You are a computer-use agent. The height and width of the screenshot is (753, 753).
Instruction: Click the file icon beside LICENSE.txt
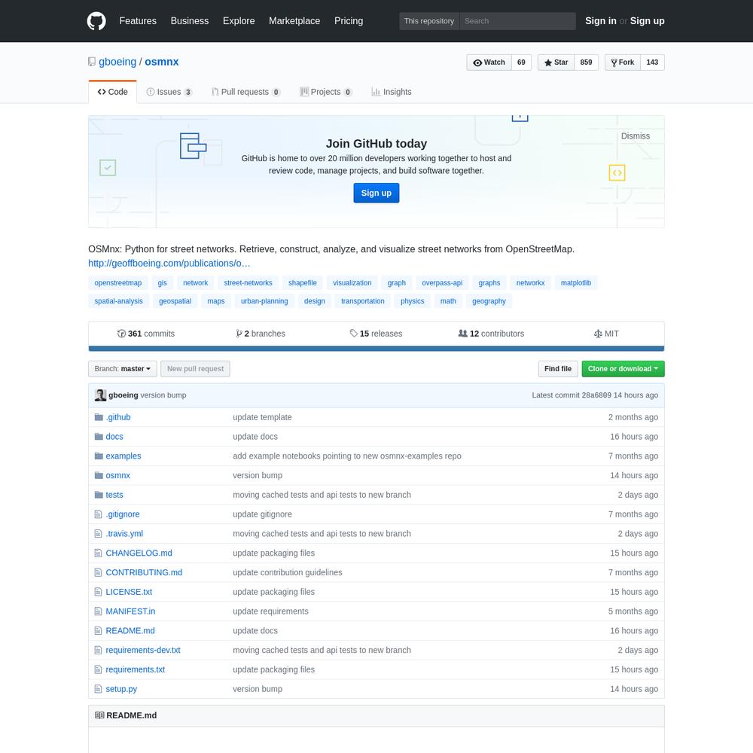click(99, 592)
